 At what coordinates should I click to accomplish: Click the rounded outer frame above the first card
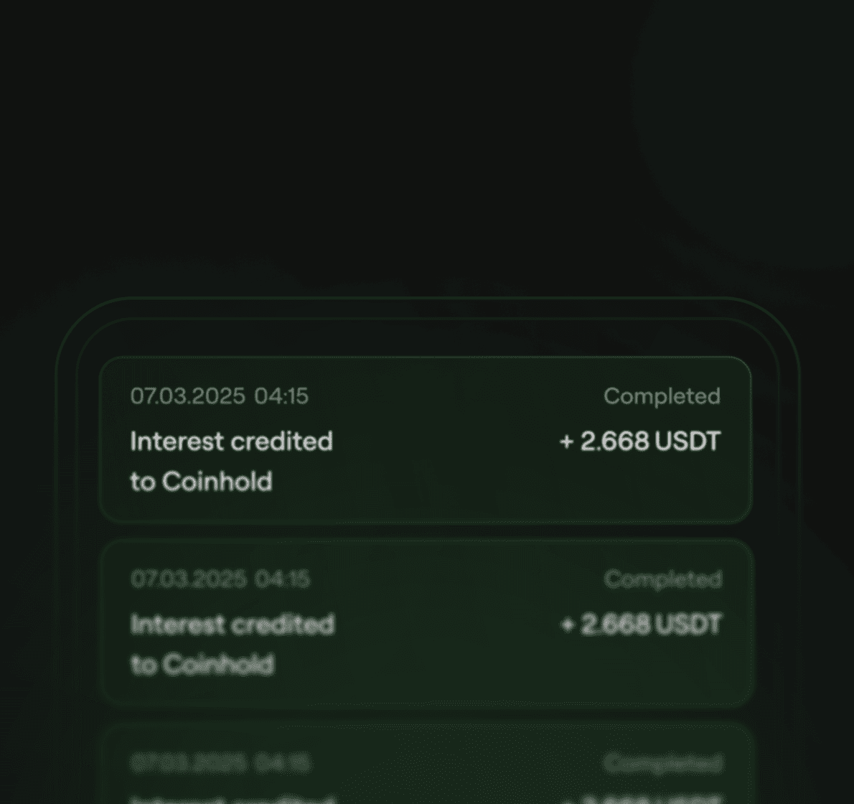(428, 308)
